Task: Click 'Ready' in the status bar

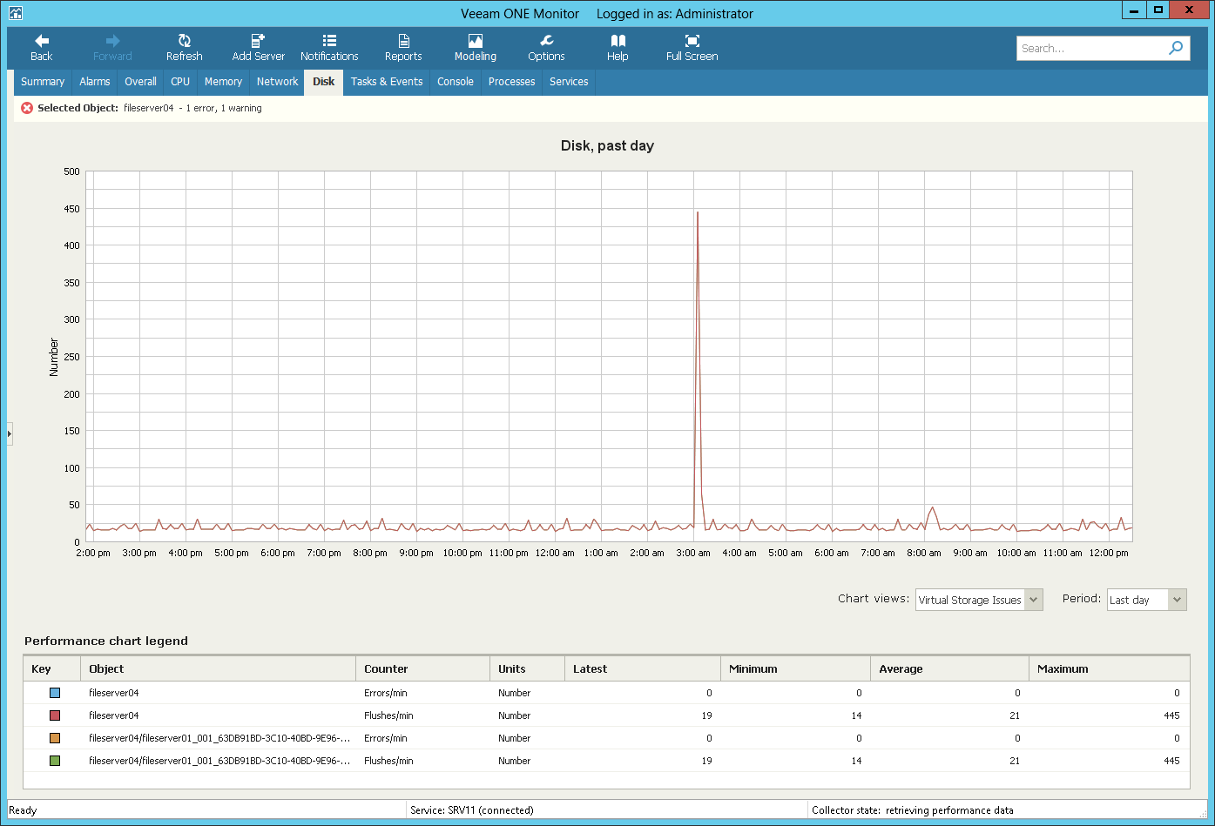Action: [23, 810]
